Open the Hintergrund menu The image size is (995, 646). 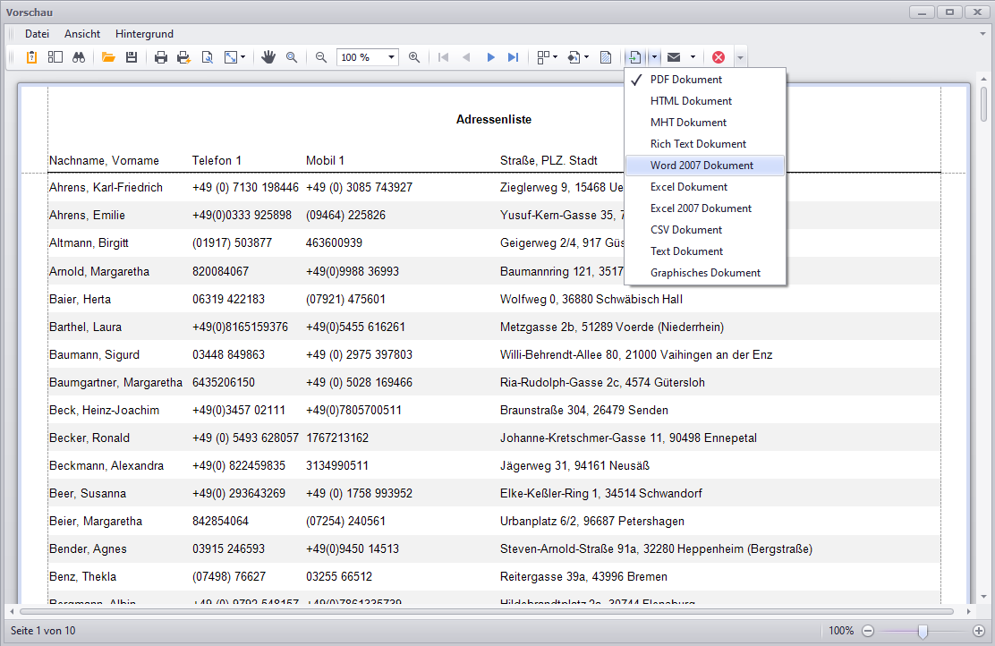coord(144,34)
